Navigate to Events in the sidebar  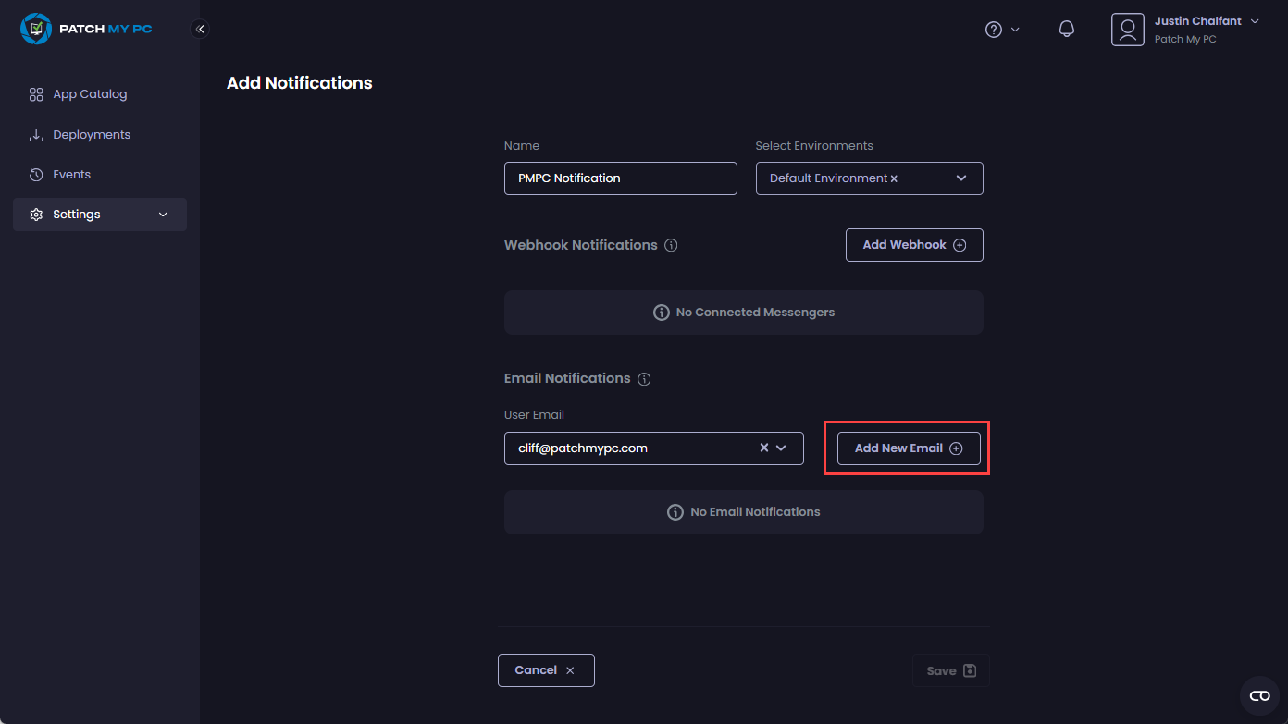click(x=71, y=175)
